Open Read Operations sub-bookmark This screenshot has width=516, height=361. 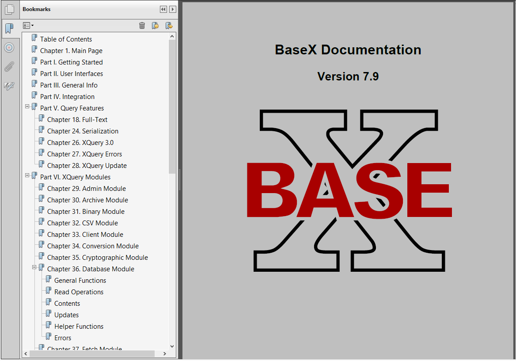79,292
